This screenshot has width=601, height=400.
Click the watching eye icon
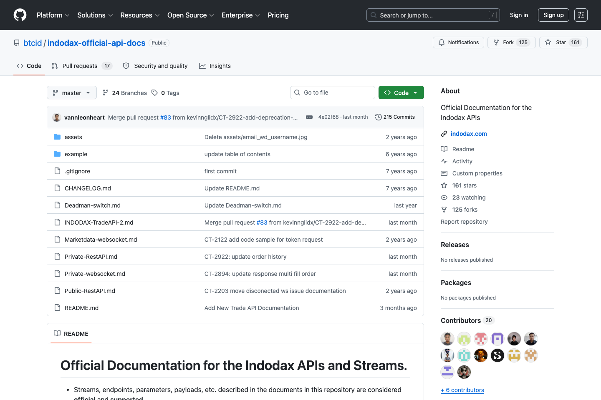click(x=444, y=197)
